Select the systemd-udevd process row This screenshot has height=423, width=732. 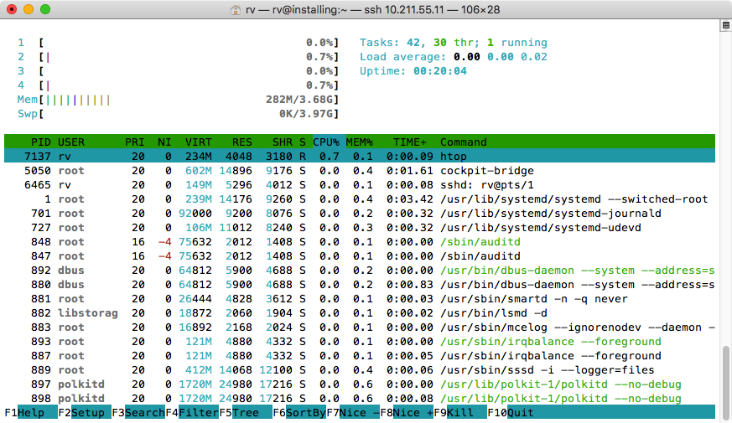tap(360, 228)
